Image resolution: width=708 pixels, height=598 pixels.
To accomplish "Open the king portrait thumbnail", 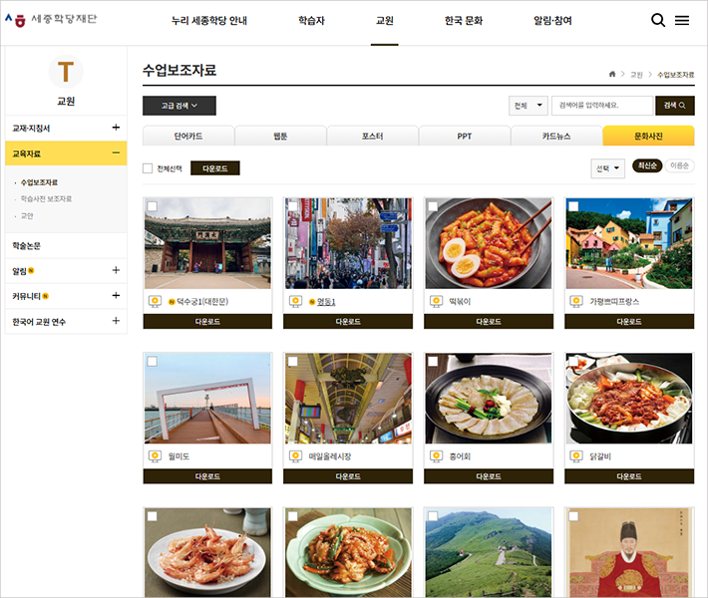I will coord(629,552).
